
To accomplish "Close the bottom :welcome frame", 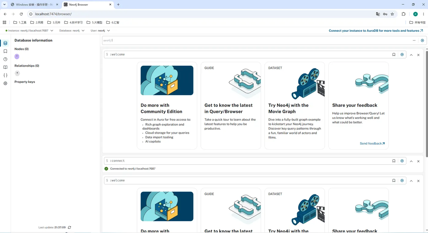I will [x=419, y=181].
